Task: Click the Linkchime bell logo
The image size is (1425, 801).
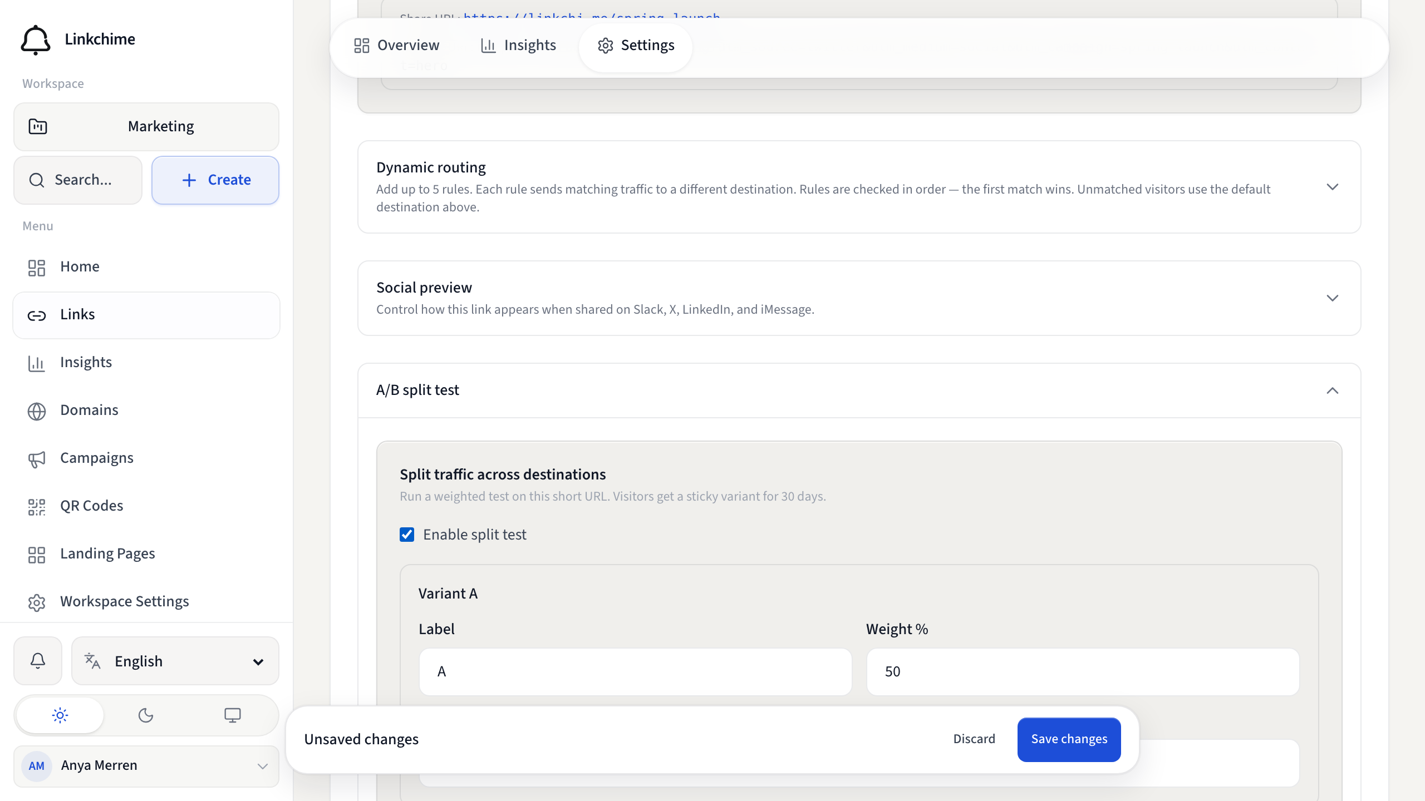Action: (x=36, y=39)
